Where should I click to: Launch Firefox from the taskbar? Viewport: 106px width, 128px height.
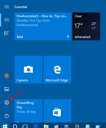click(77, 126)
